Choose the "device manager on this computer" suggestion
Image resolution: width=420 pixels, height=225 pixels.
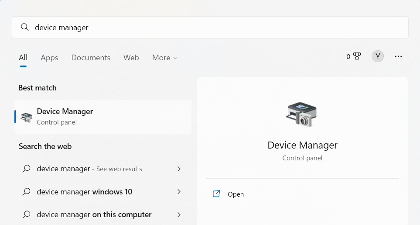point(94,215)
